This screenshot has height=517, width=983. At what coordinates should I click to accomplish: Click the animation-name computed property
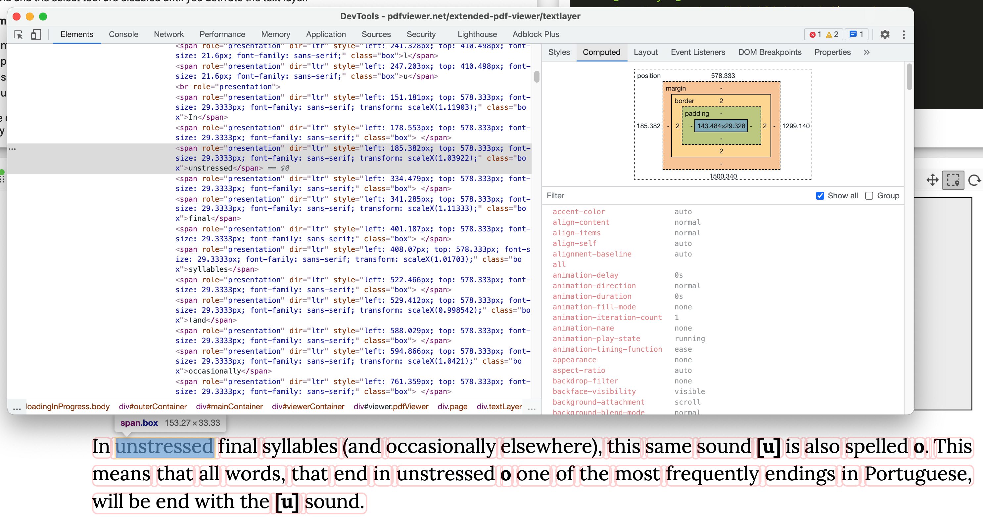(583, 328)
